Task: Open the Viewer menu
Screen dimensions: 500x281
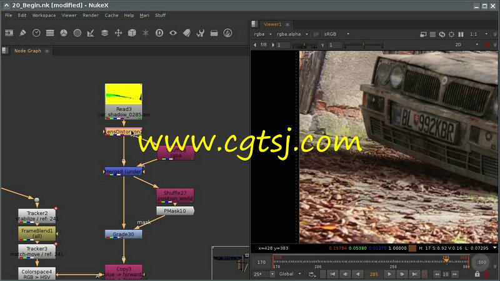Action: pos(69,15)
